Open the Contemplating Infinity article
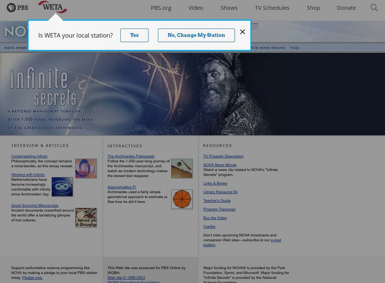This screenshot has height=283, width=385. 29,156
